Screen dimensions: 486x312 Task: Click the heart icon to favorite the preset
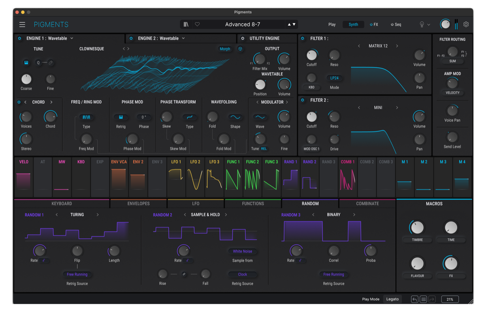(197, 24)
